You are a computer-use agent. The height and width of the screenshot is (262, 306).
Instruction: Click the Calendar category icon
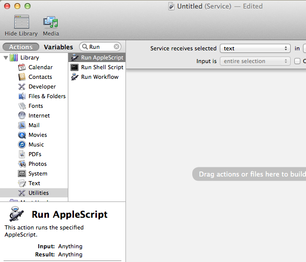(22, 67)
